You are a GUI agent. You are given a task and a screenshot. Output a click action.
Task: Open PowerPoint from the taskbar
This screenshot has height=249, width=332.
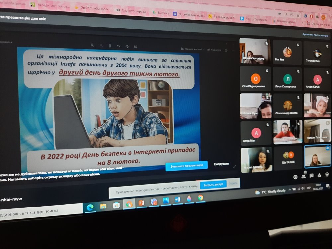pos(141,203)
